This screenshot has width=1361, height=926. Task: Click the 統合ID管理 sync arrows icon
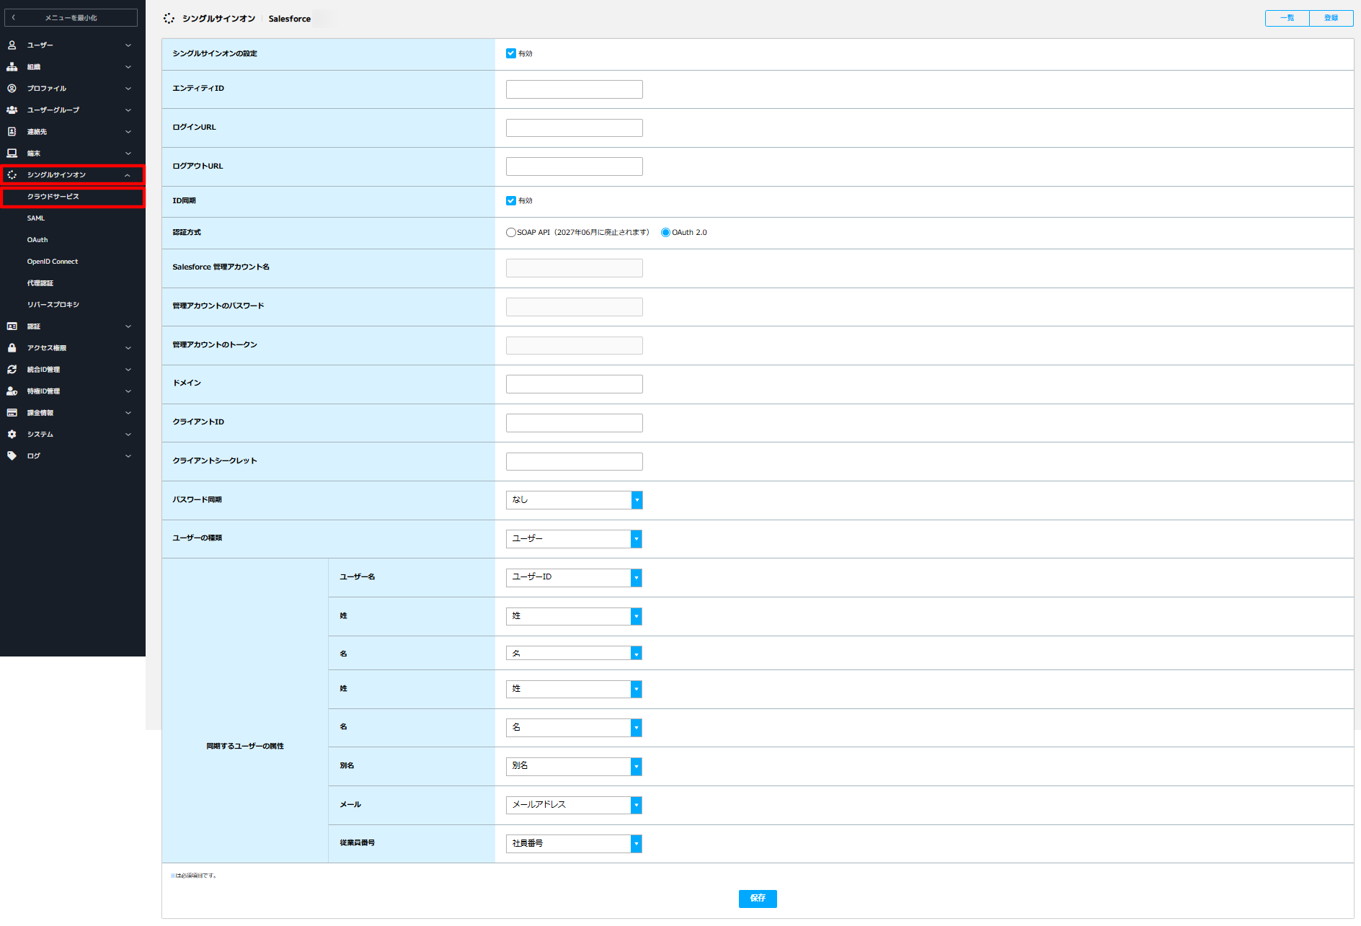[x=12, y=370]
